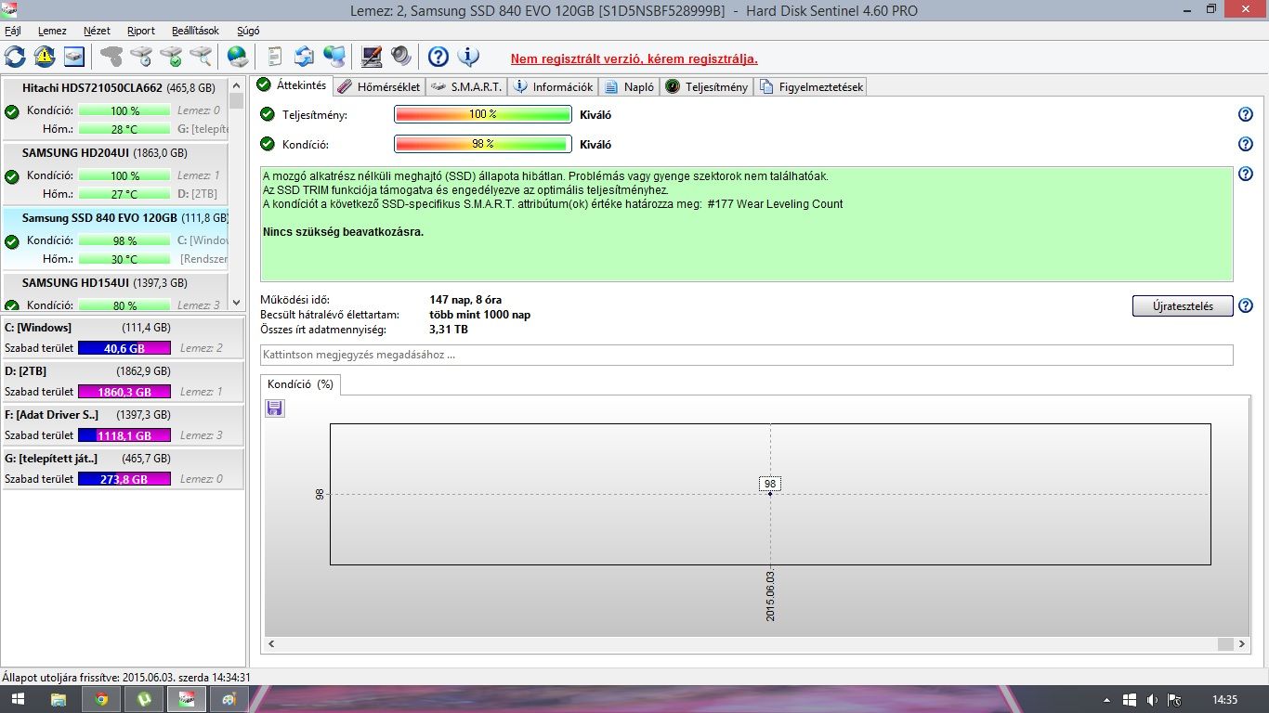
Task: Click the taskbar clock showing 14:35
Action: pyautogui.click(x=1225, y=700)
